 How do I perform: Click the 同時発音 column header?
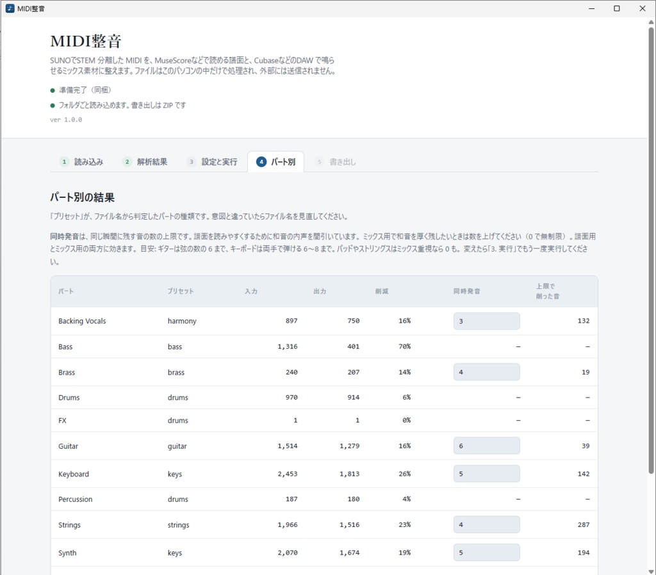pyautogui.click(x=466, y=291)
